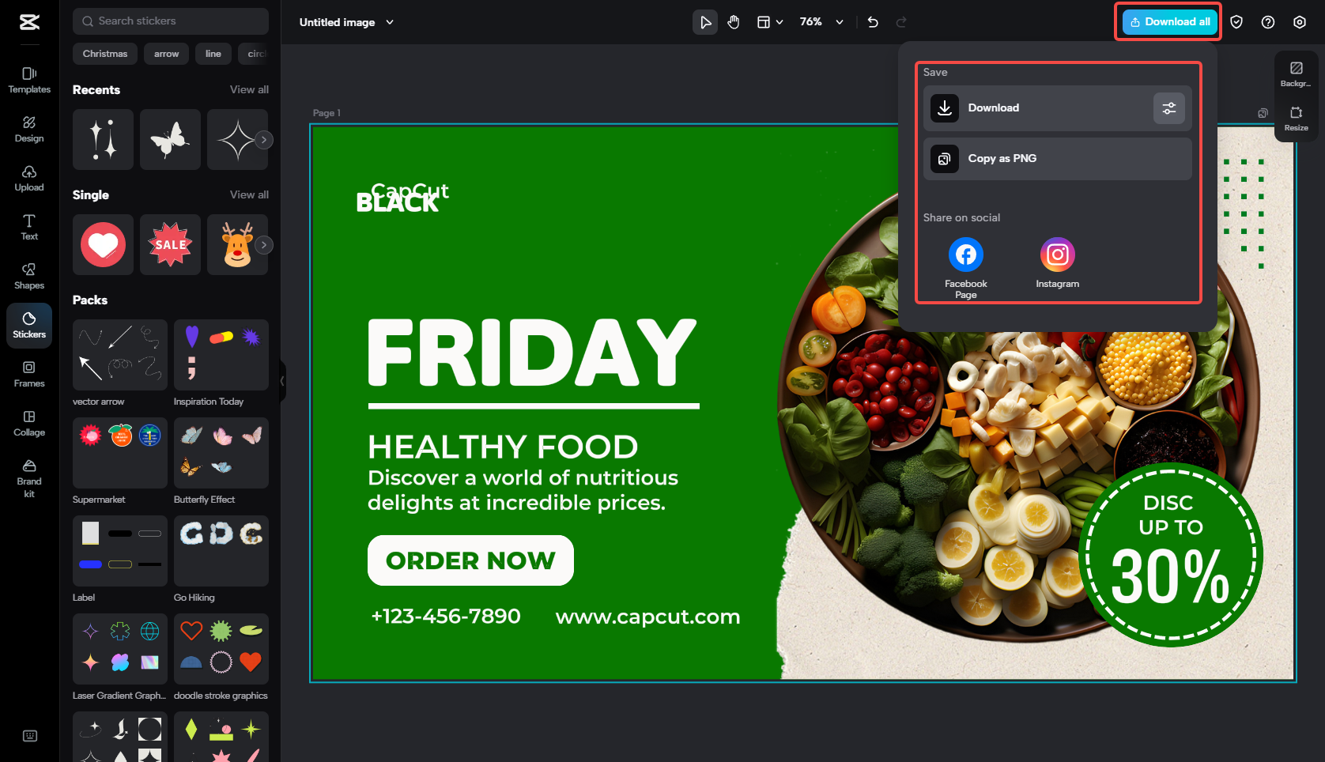The width and height of the screenshot is (1325, 762).
Task: Open the Design panel
Action: 29,129
